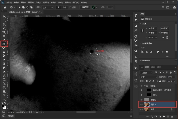Viewport: 178px width, 119px height.
Task: Open the layer blend mode dropdown 正常
Action: (x=148, y=77)
